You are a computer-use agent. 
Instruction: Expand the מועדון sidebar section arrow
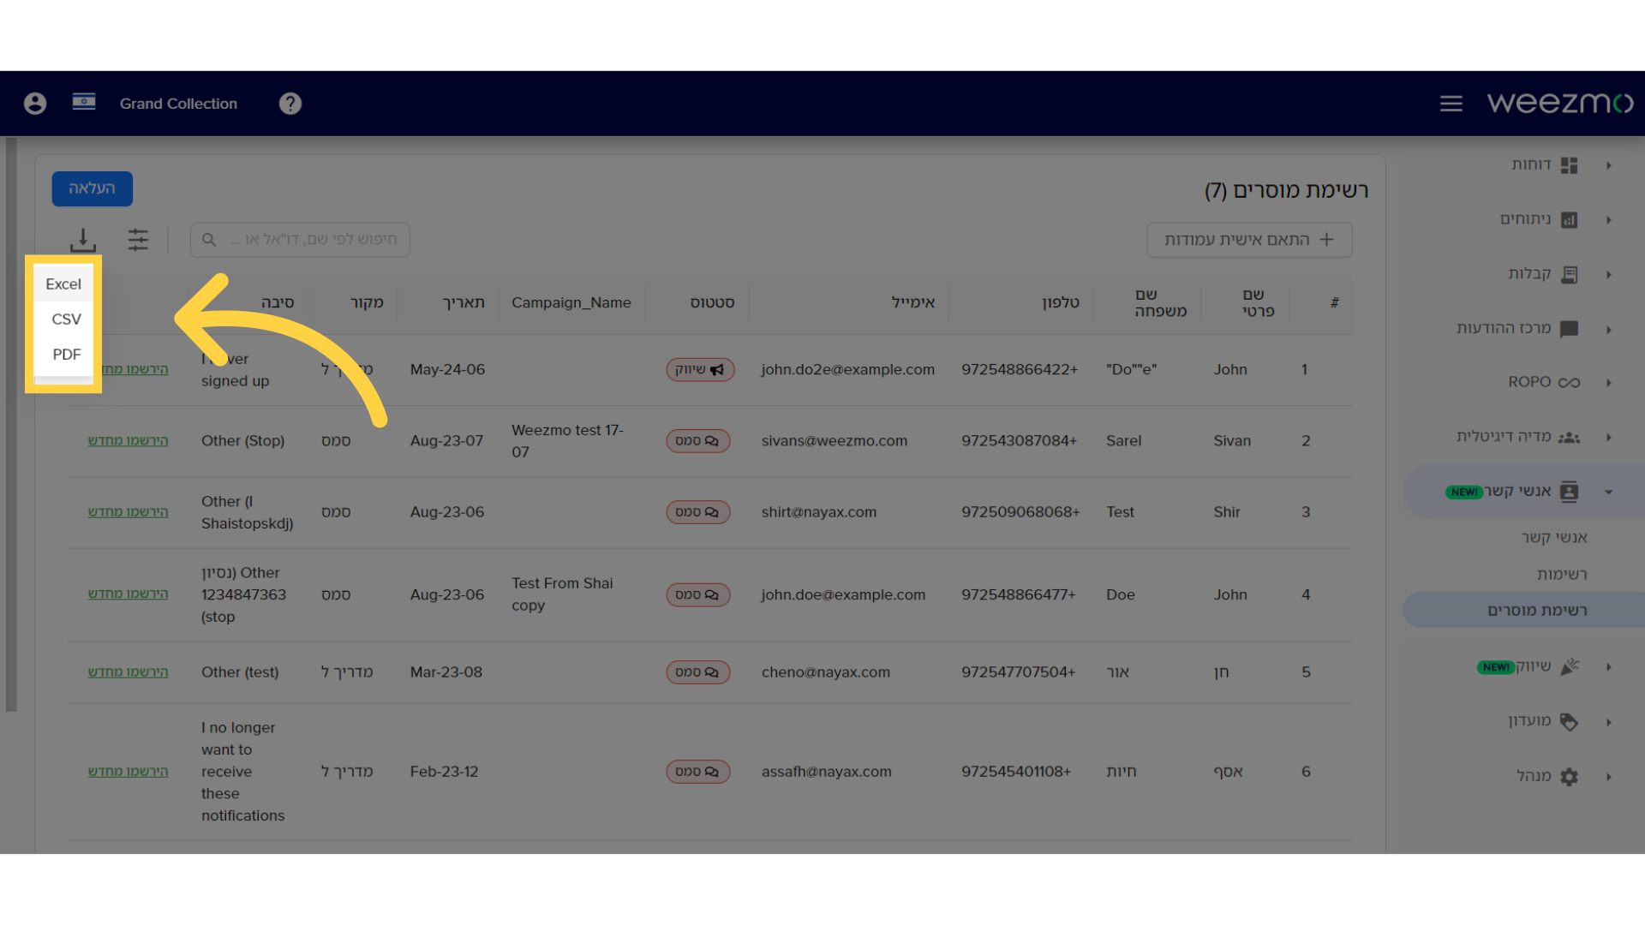click(x=1609, y=722)
